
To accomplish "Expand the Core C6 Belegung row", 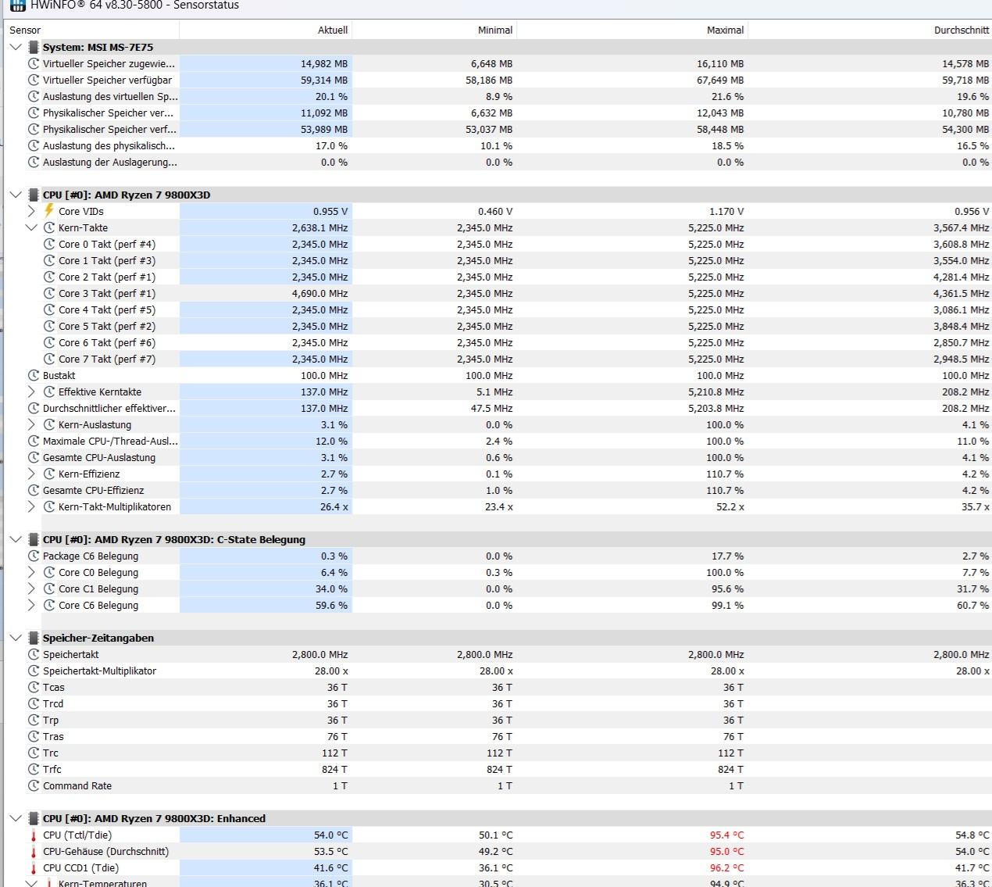I will pyautogui.click(x=31, y=605).
